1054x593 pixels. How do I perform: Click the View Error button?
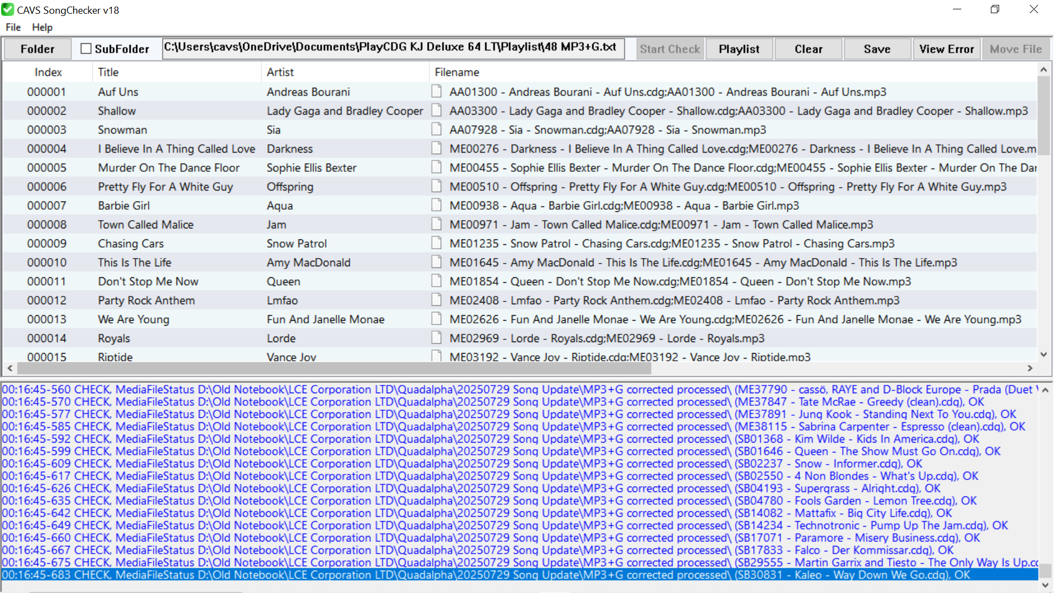click(x=946, y=49)
